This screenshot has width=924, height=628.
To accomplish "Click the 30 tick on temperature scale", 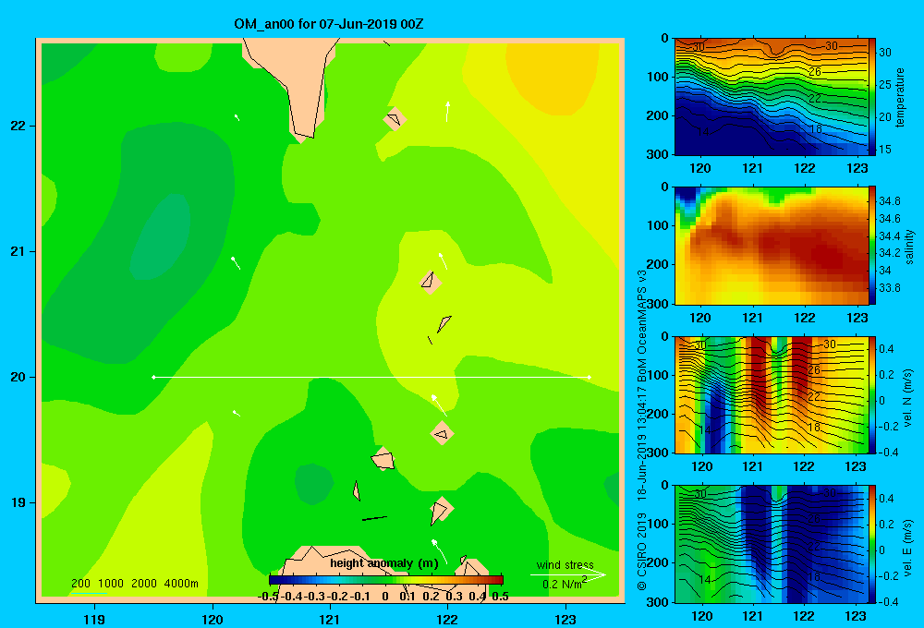I will 885,53.
